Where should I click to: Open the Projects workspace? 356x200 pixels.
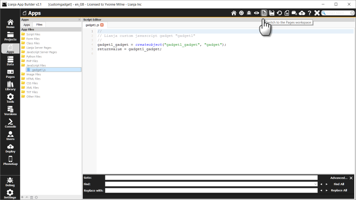coord(10,36)
